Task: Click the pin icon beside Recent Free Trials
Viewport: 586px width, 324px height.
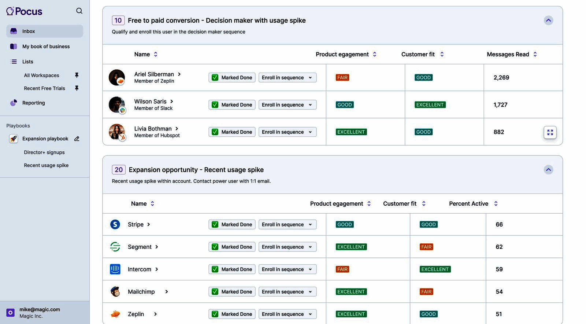Action: click(x=77, y=88)
